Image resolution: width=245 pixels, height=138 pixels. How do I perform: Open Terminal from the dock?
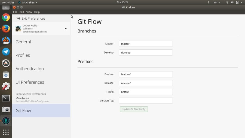[6, 98]
